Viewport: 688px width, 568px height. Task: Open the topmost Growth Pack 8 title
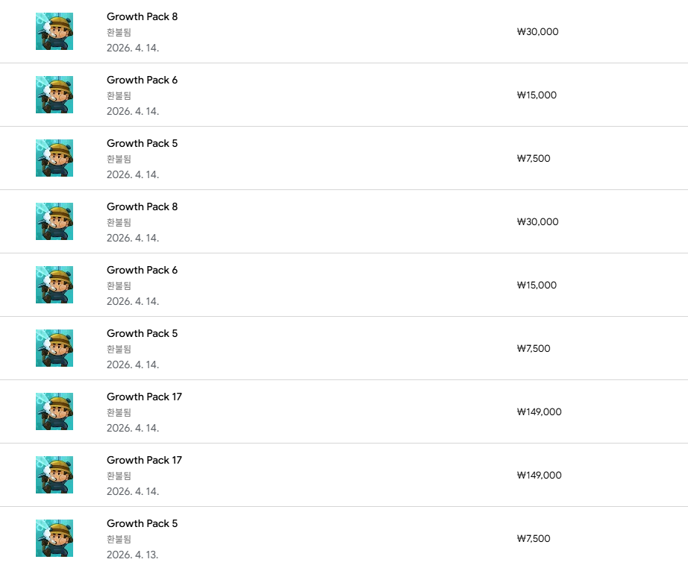tap(143, 16)
